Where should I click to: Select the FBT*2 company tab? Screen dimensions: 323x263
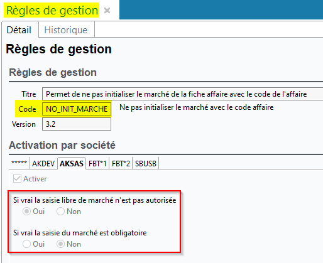121,163
